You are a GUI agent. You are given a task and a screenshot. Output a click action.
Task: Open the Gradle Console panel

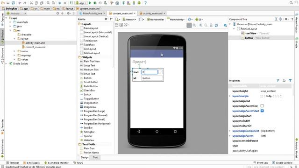pos(282,163)
